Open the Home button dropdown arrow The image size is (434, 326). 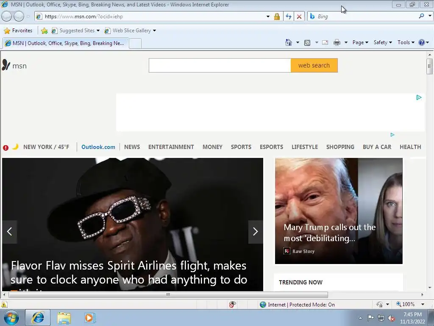pos(298,42)
